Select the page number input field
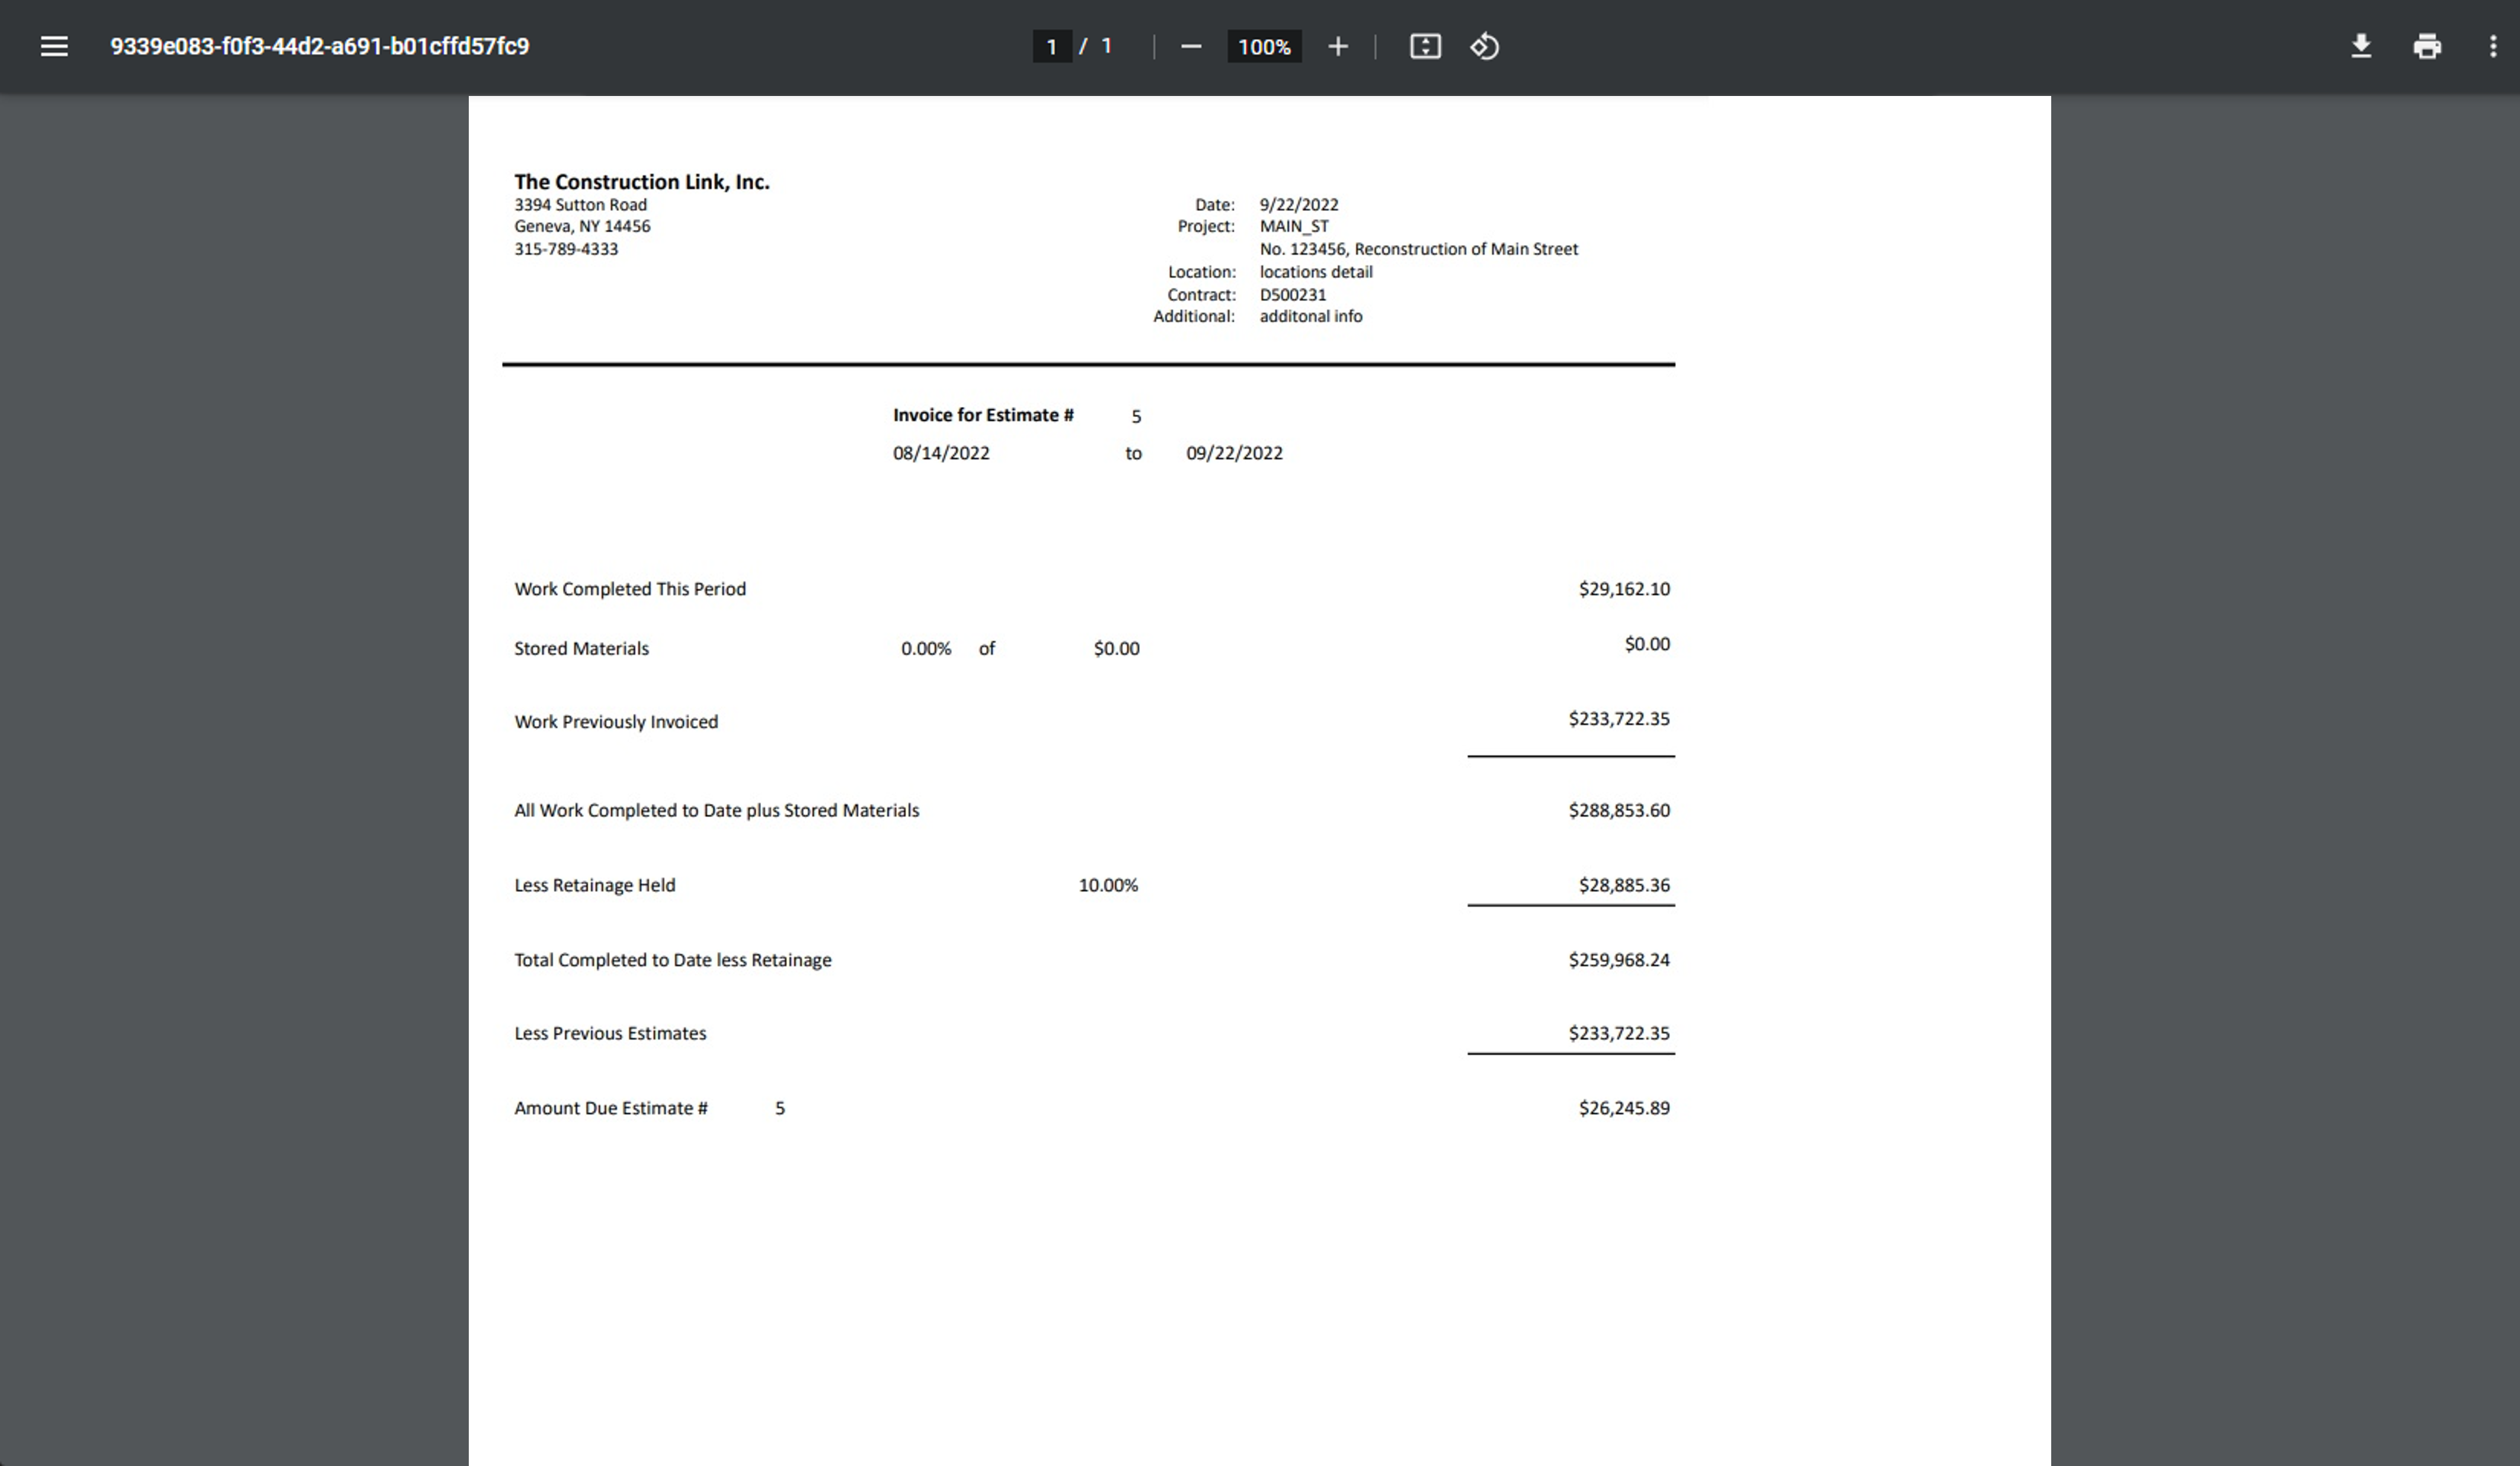 point(1051,46)
